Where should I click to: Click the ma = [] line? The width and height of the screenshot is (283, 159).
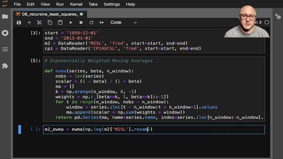coord(65,87)
